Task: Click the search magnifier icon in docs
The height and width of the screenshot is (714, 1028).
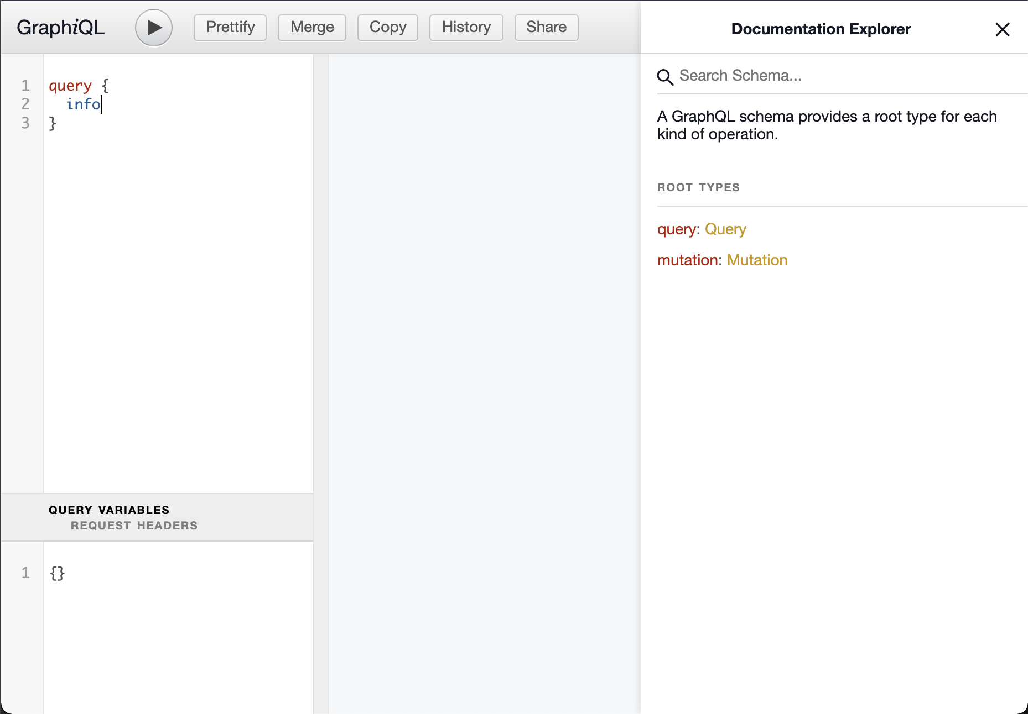Action: (x=665, y=77)
